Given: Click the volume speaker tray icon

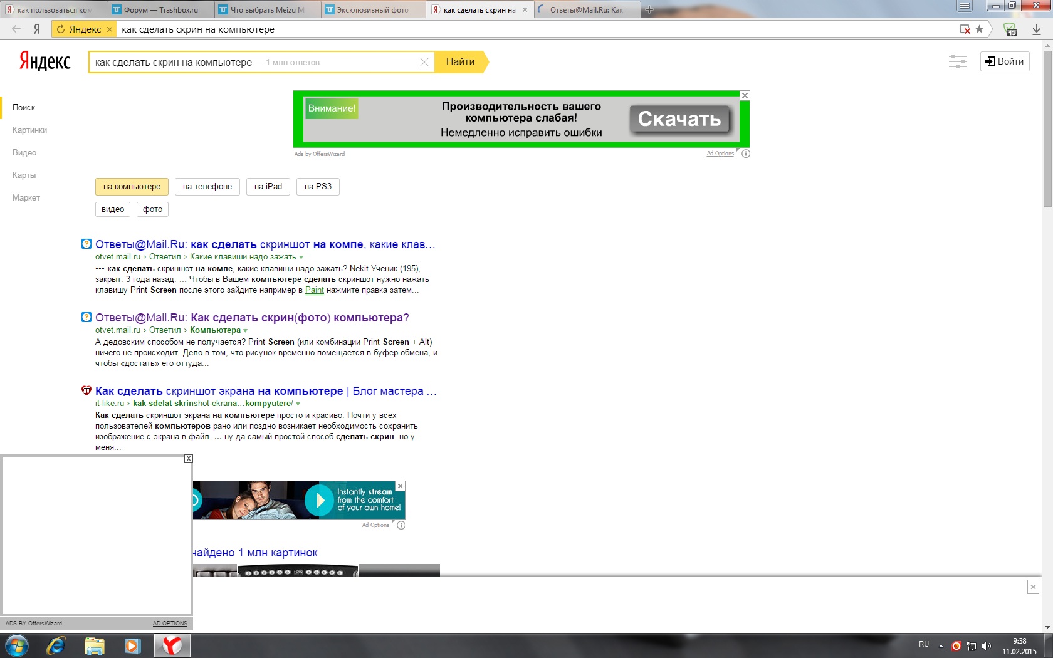Looking at the screenshot, I should [987, 646].
